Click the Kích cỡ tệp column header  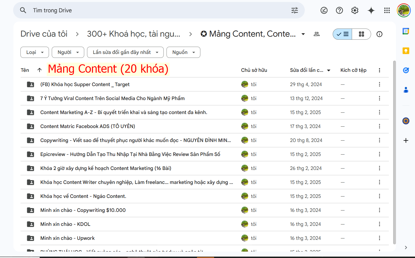pos(353,70)
